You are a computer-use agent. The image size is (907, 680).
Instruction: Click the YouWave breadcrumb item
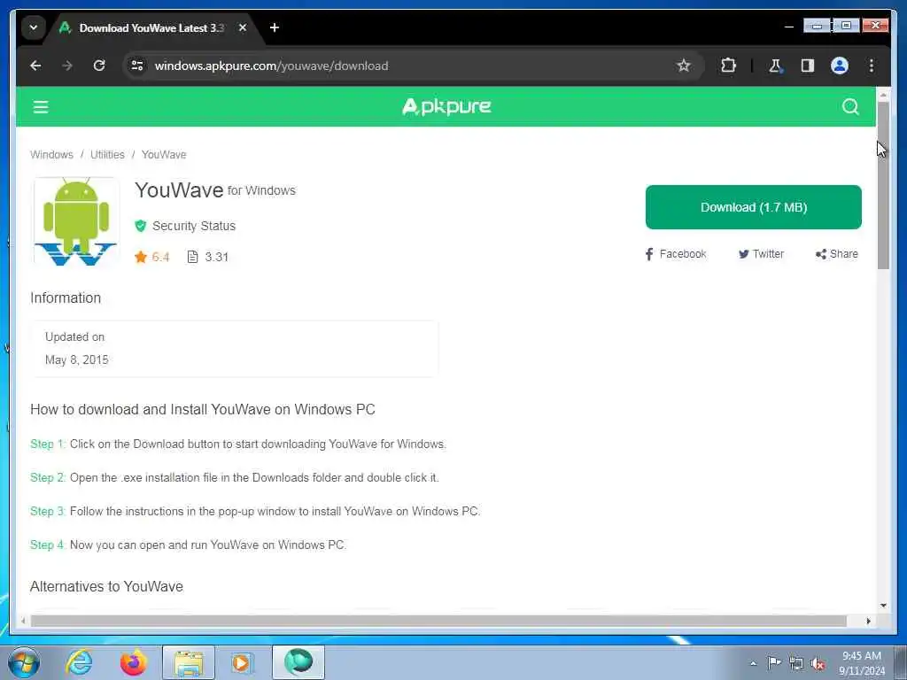[x=164, y=154]
